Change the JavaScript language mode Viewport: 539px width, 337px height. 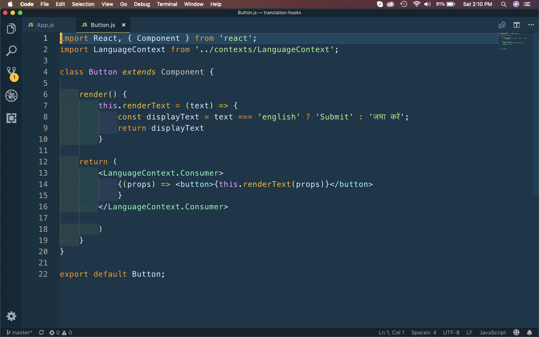[x=493, y=333]
